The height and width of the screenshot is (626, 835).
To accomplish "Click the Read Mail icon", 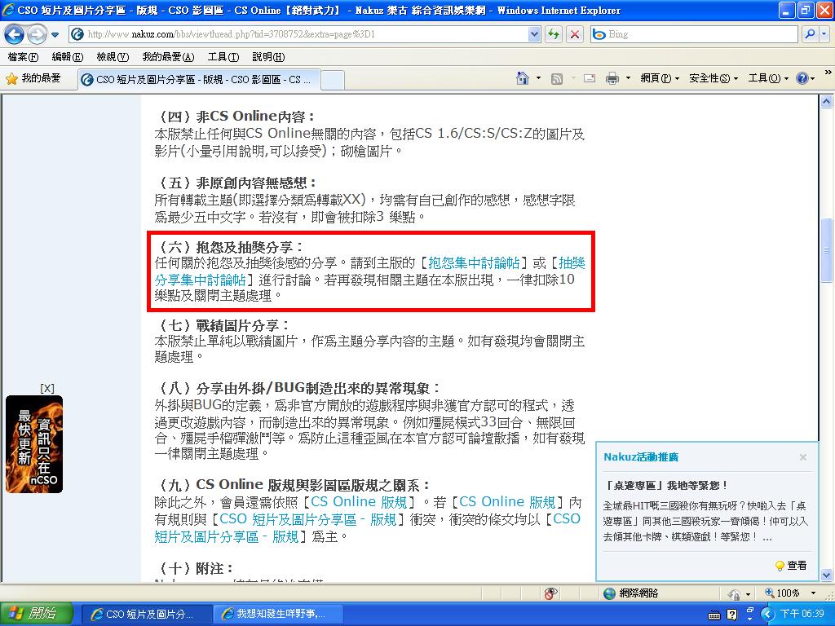I will click(x=589, y=79).
